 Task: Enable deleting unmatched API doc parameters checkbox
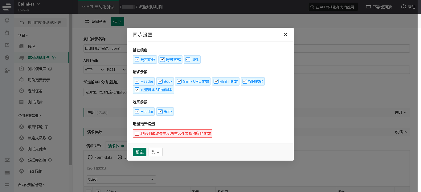(x=137, y=134)
